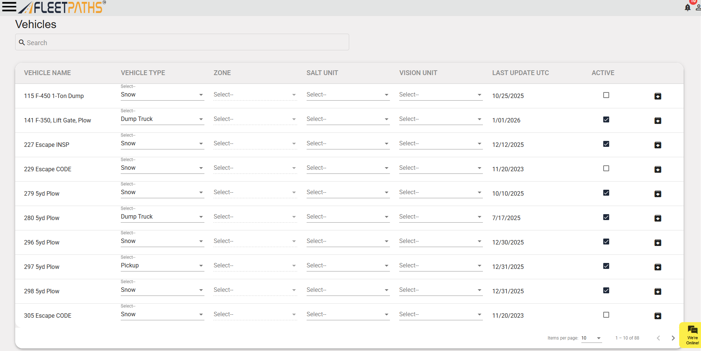701x351 pixels.
Task: Open the user account profile icon
Action: coord(698,8)
